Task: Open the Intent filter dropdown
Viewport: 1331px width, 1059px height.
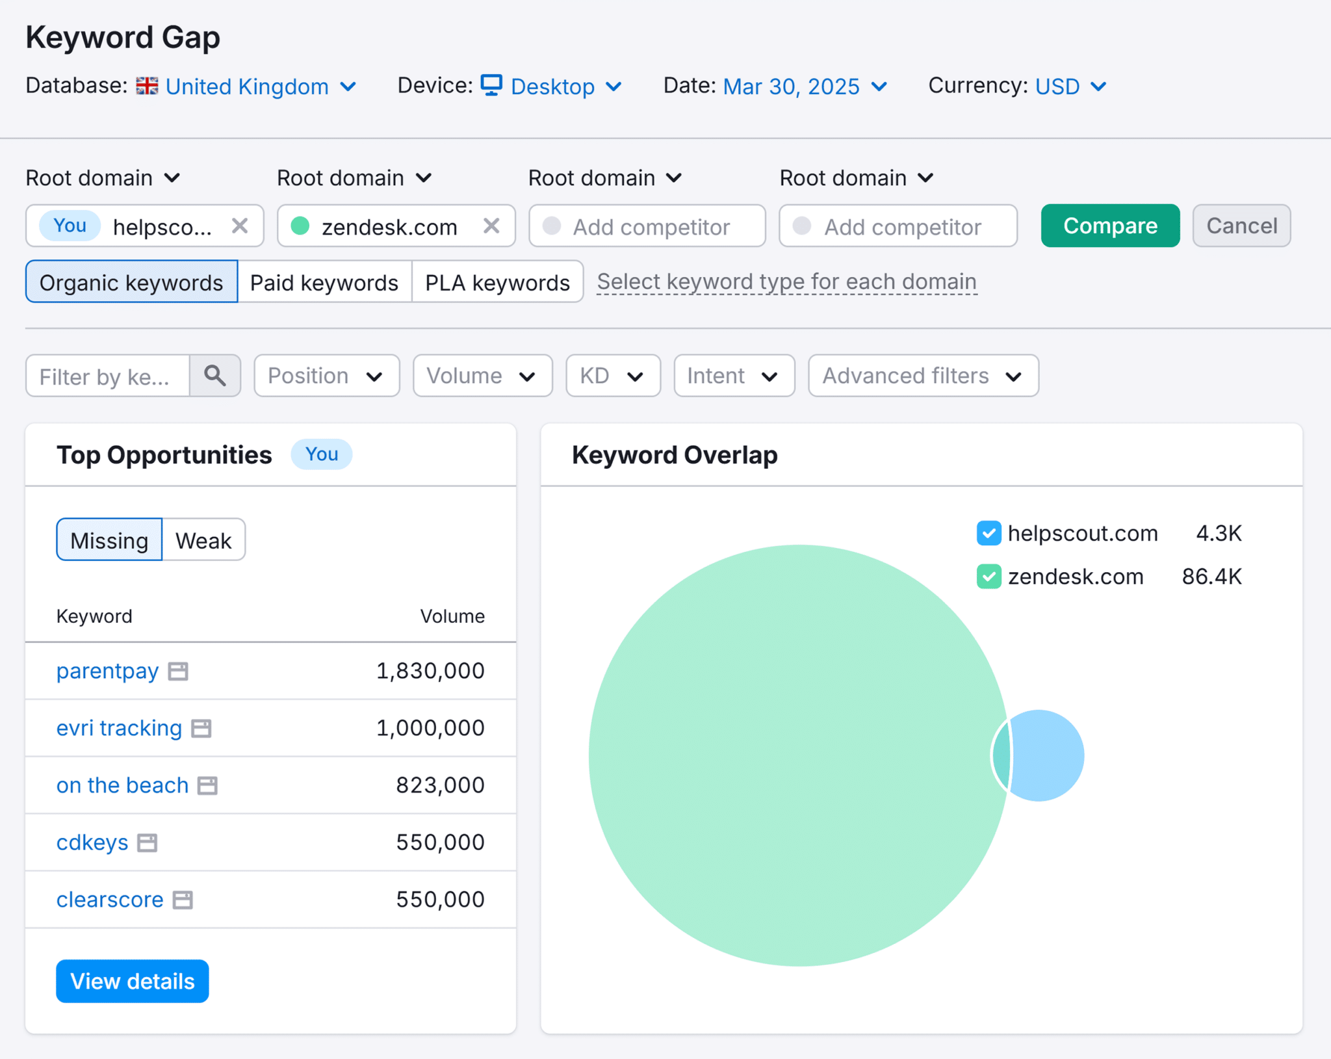Action: 734,376
